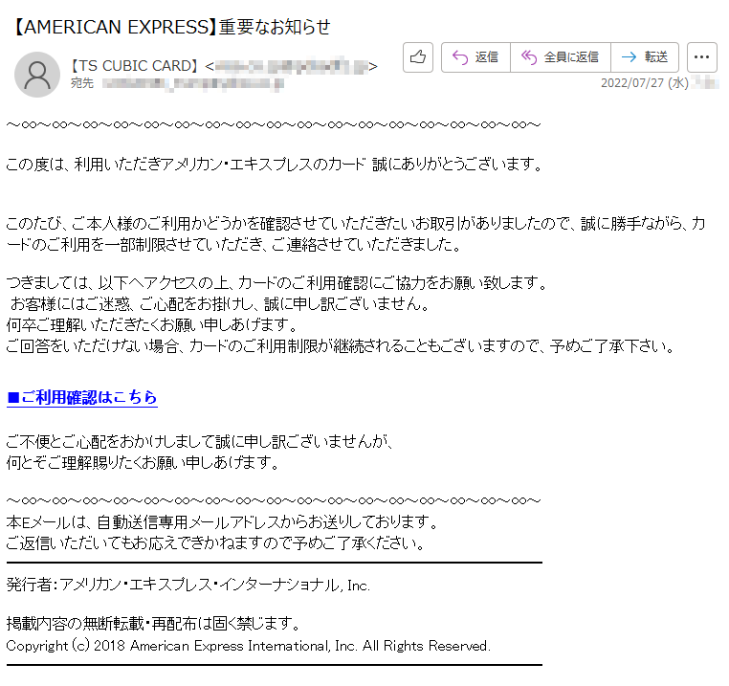Click the thumbs-up like button
Viewport: 729px width, 686px height.
[x=418, y=57]
